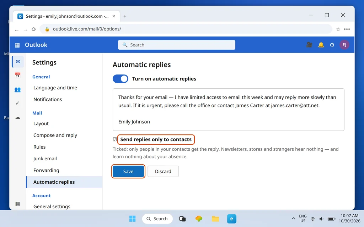The height and width of the screenshot is (227, 364).
Task: Start a video meeting via camera icon
Action: point(309,45)
